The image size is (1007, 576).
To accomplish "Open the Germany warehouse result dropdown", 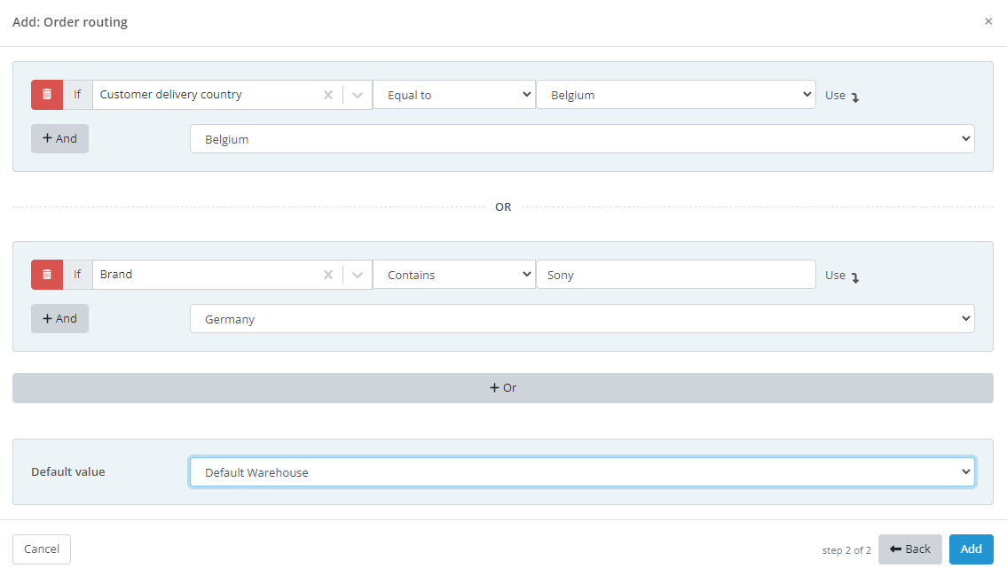I will coord(582,319).
